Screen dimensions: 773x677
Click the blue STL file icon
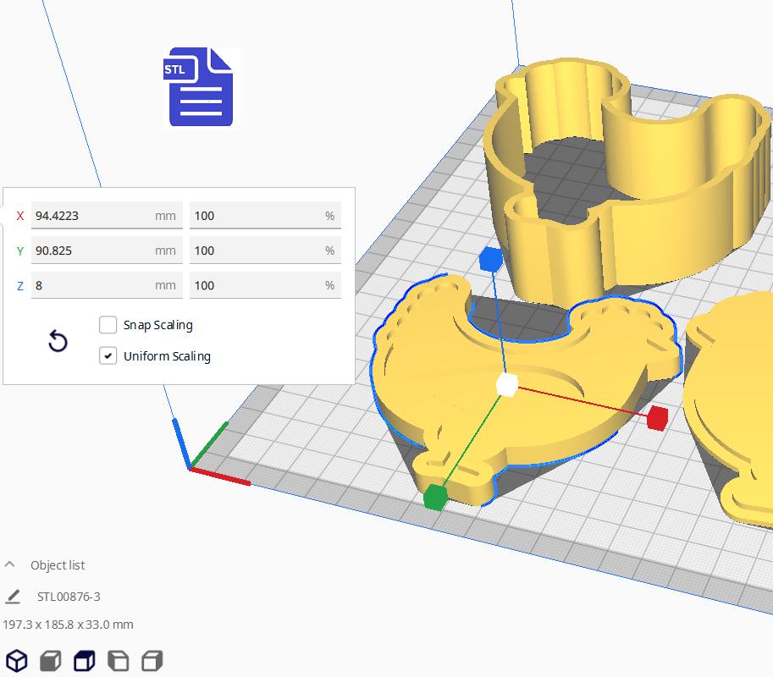[200, 87]
